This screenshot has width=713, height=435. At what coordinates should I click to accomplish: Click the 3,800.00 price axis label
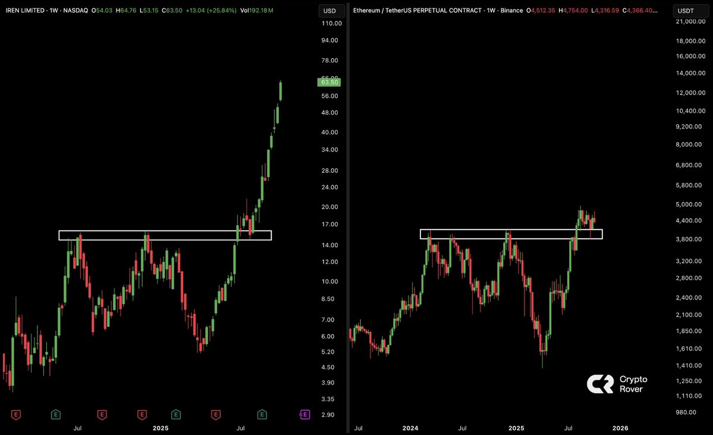click(689, 239)
